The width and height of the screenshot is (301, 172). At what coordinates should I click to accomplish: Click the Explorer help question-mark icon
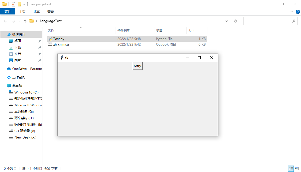[x=298, y=12]
